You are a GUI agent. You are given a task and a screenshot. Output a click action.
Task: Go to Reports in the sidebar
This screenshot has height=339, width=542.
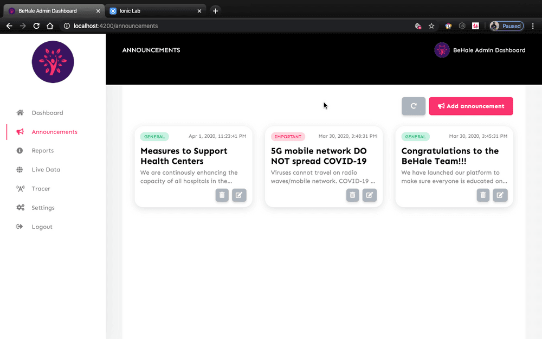(42, 151)
